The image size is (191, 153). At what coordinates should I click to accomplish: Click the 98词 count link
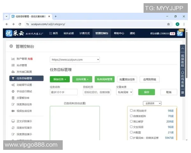click(171, 111)
